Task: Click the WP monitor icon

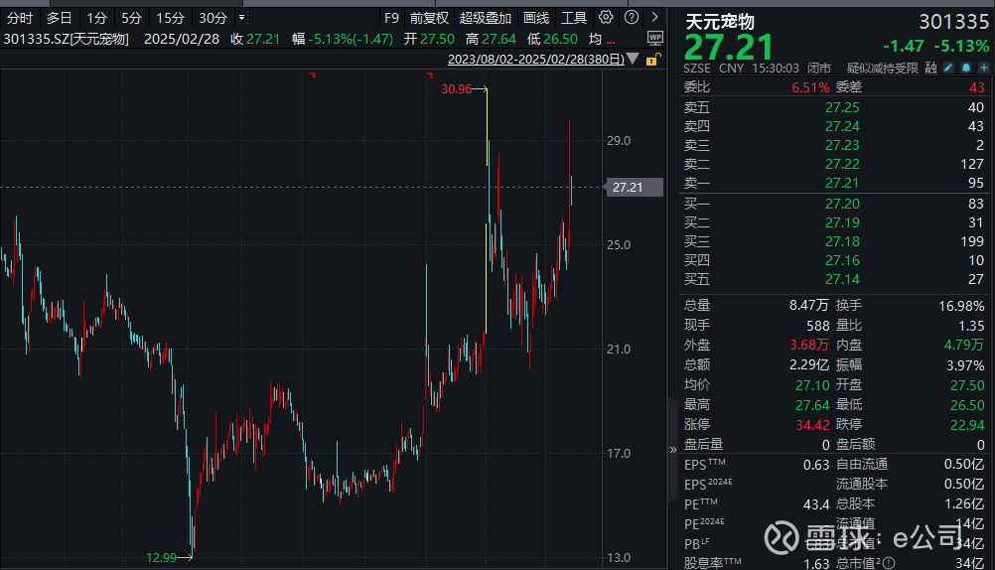Action: (x=654, y=38)
